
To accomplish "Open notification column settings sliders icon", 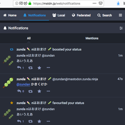I will pos(121,28).
